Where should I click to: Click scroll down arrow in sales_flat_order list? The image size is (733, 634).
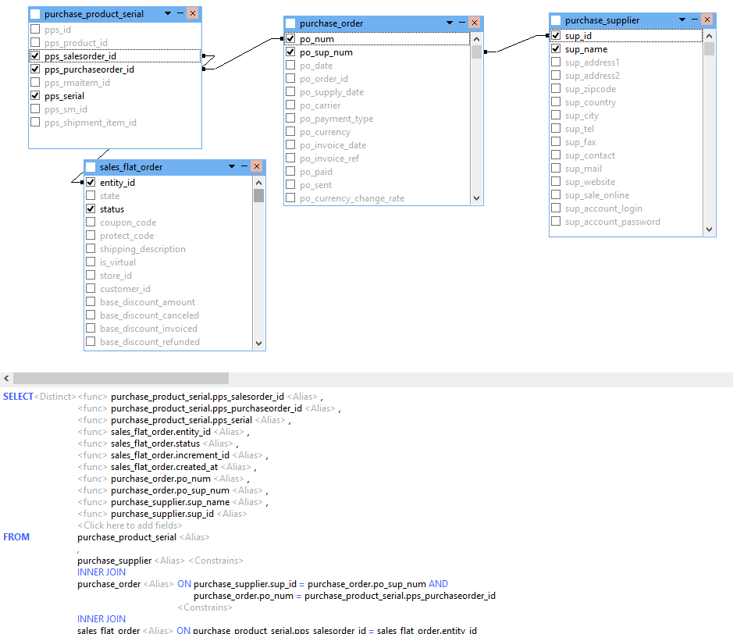point(258,344)
